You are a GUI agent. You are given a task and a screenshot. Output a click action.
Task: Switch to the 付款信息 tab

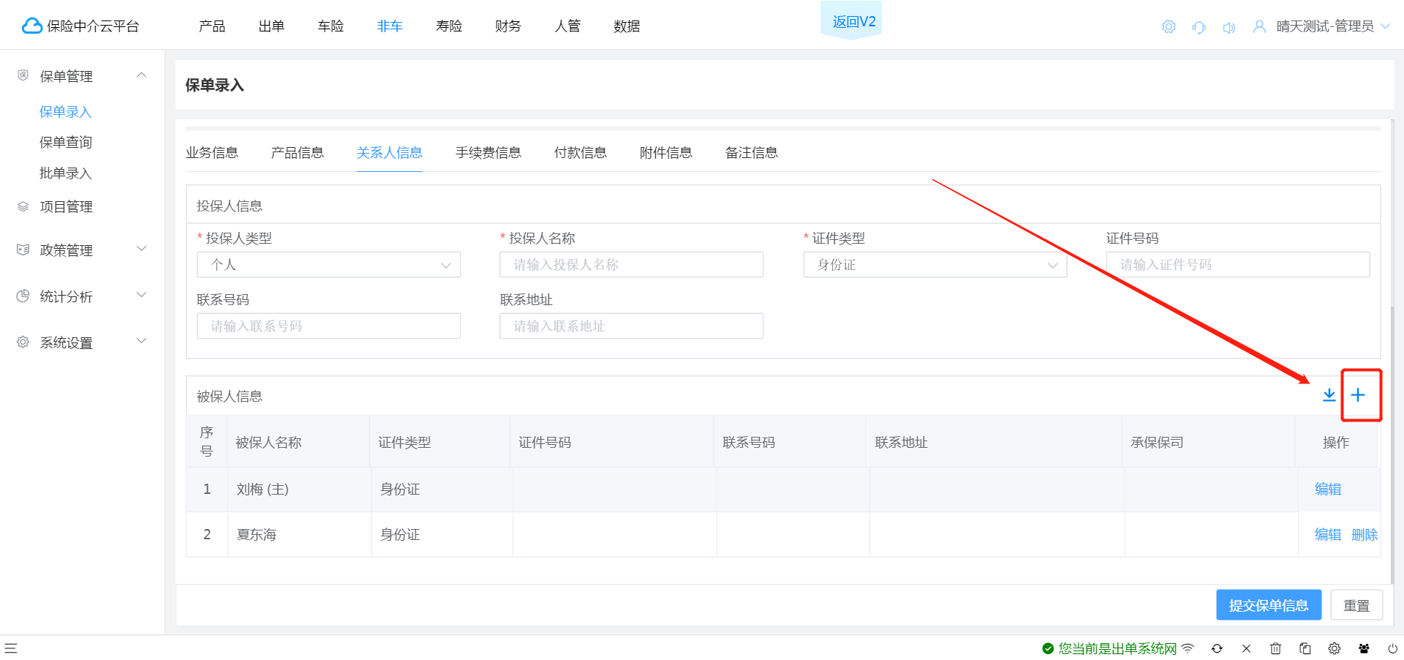tap(581, 152)
